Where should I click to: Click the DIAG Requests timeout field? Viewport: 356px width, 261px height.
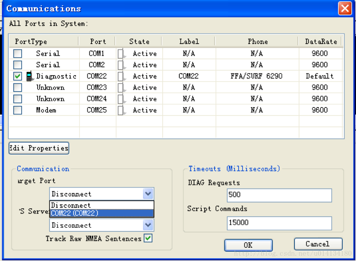click(279, 195)
